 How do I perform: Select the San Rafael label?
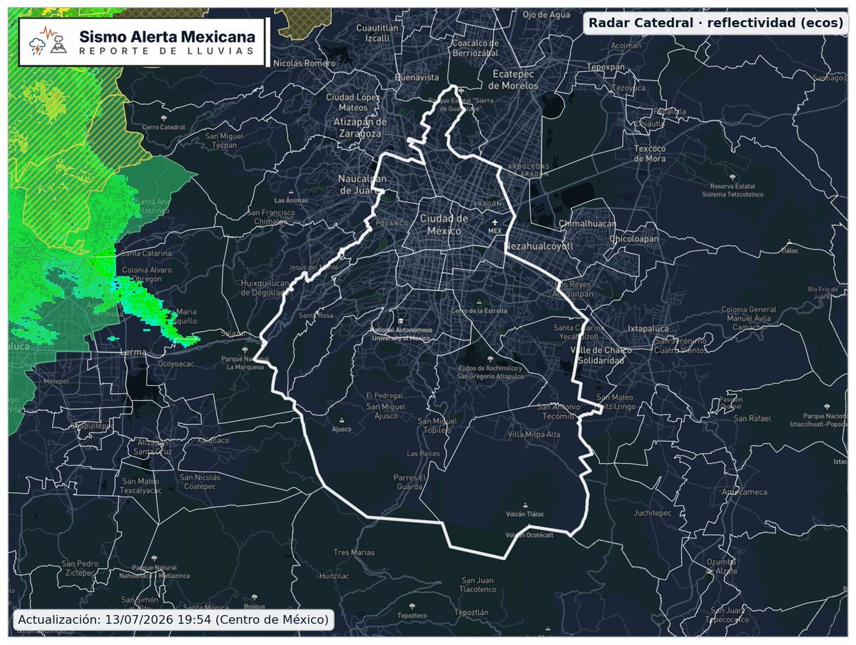pyautogui.click(x=752, y=418)
